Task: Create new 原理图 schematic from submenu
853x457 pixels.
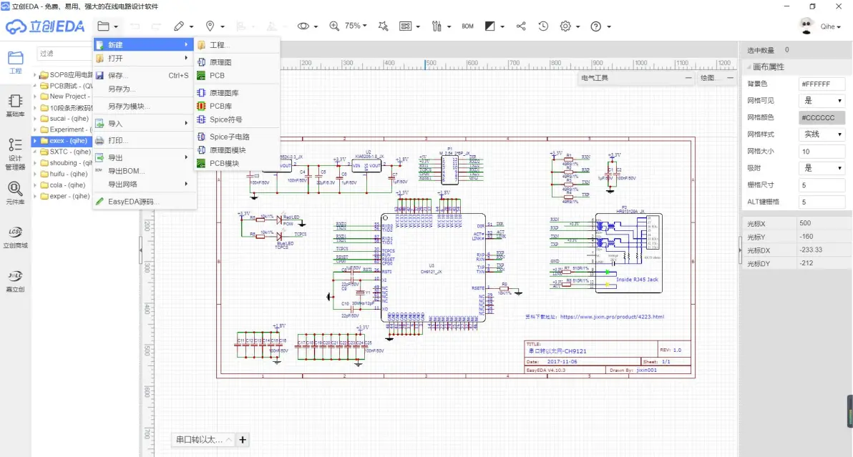Action: pyautogui.click(x=237, y=62)
